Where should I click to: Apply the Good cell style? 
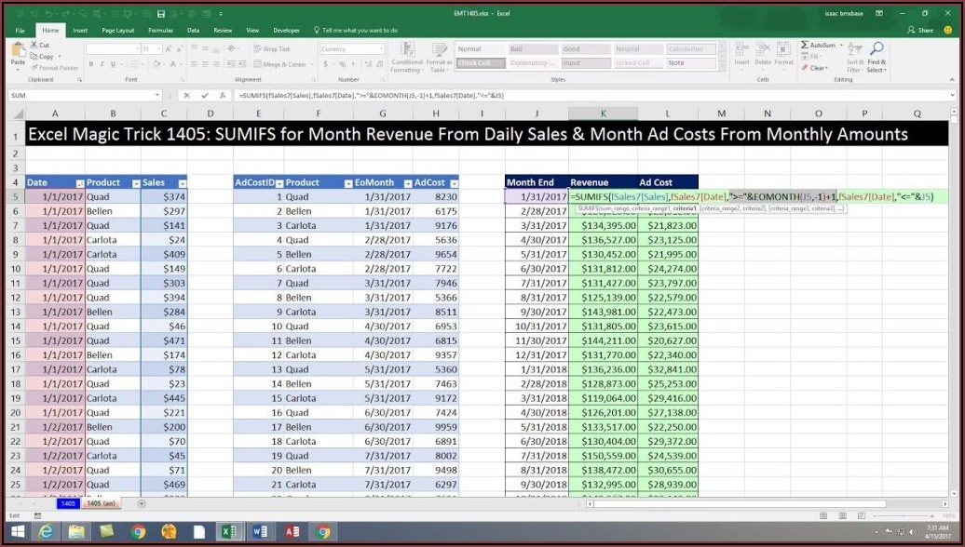[585, 49]
